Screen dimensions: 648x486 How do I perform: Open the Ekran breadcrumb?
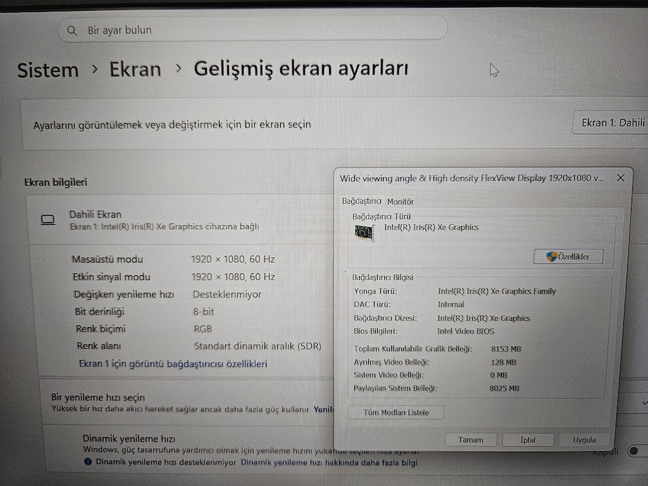(135, 69)
